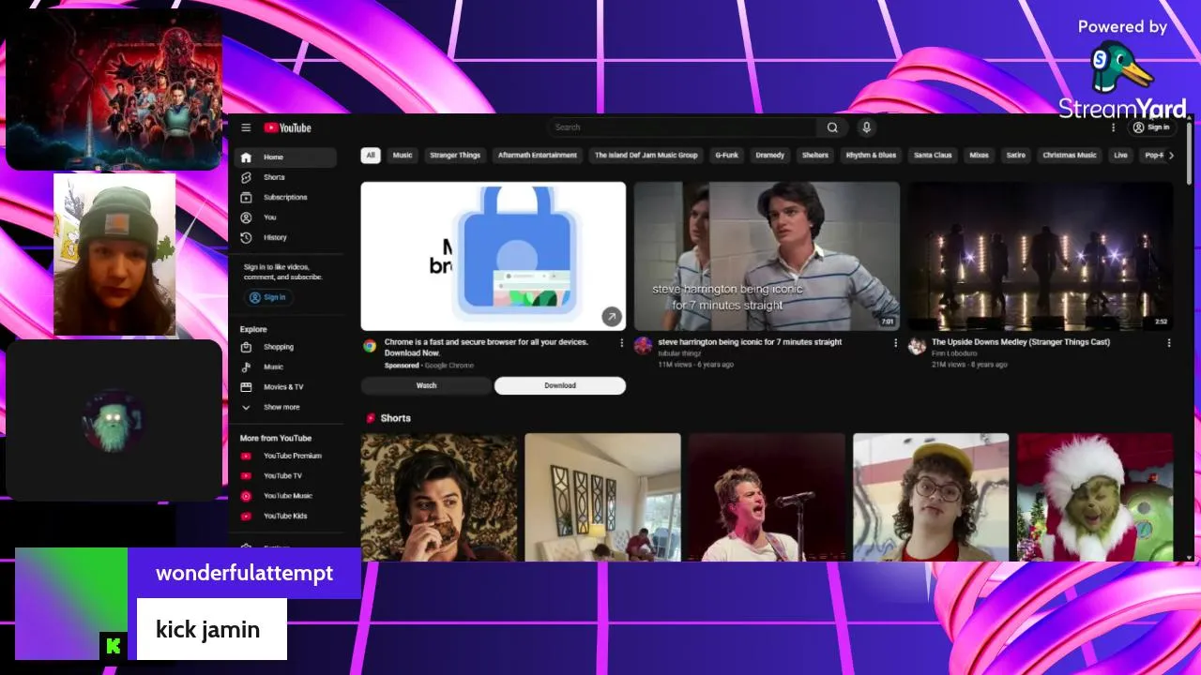Open Subscriptions in the sidebar
The image size is (1201, 675).
pyautogui.click(x=285, y=197)
